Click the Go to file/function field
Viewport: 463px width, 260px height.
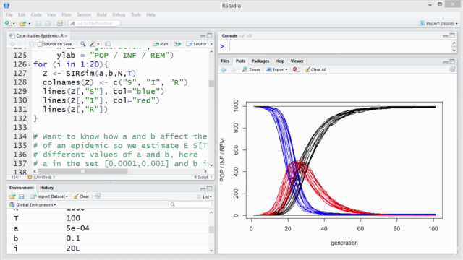click(95, 23)
